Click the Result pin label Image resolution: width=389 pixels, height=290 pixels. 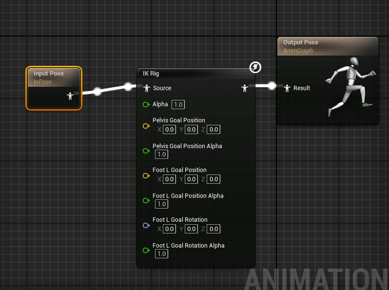302,88
